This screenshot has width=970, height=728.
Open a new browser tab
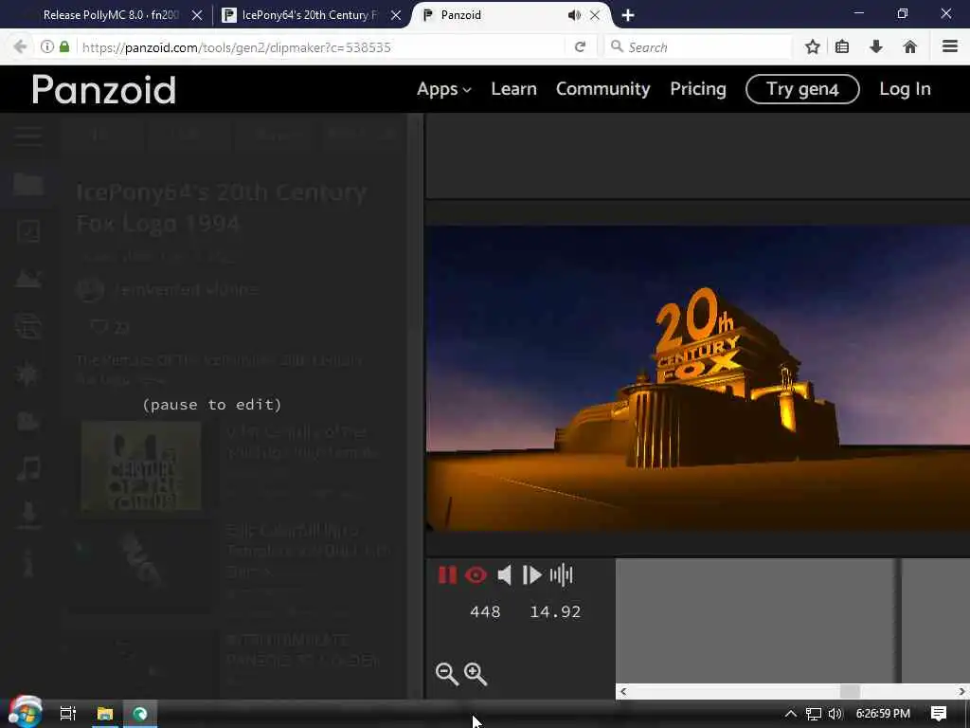coord(628,15)
